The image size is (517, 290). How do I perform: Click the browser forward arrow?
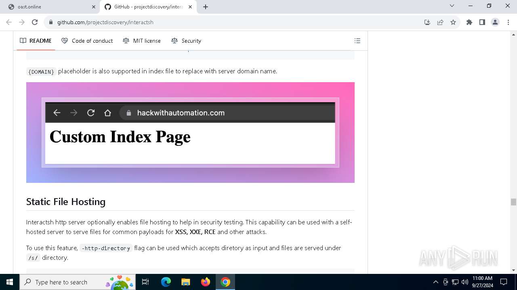22,22
